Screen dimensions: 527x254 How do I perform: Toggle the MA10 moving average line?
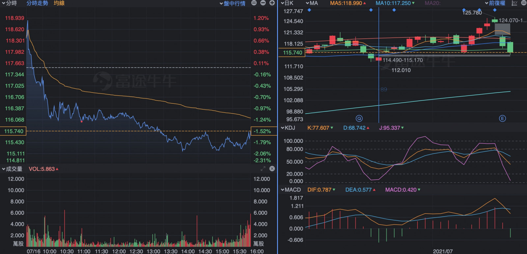(395, 3)
